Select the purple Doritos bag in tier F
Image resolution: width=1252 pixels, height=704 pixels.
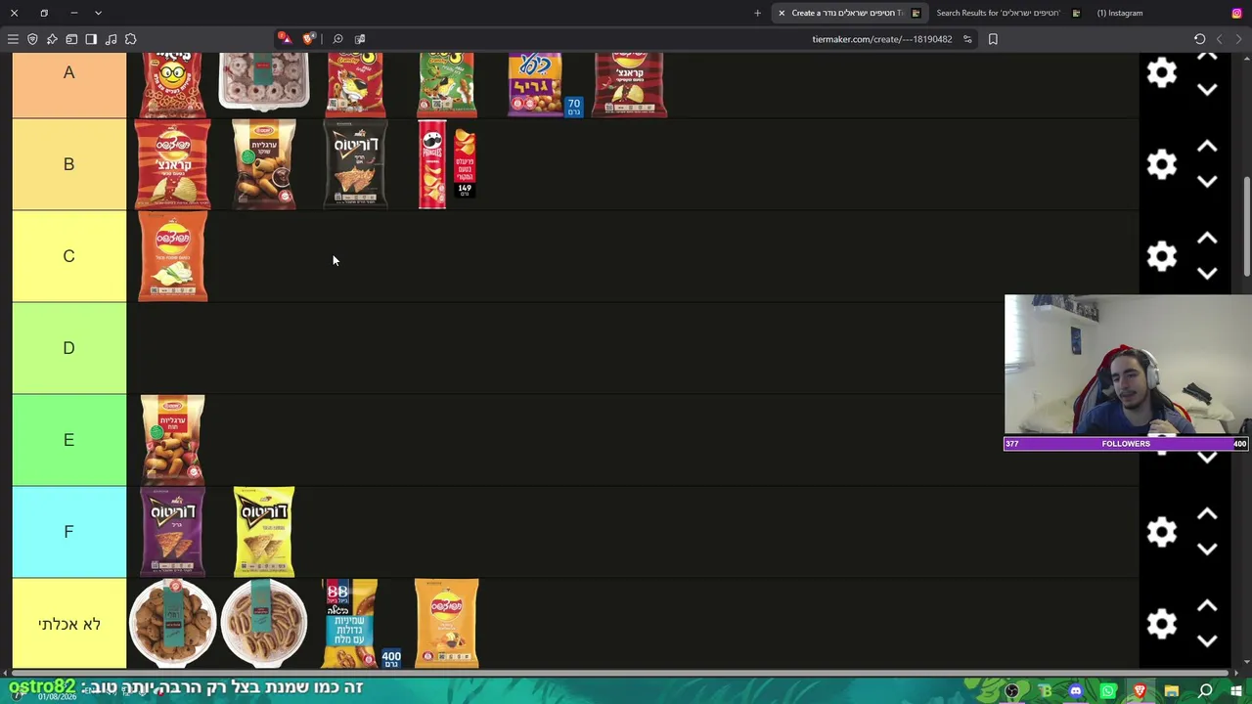(172, 532)
